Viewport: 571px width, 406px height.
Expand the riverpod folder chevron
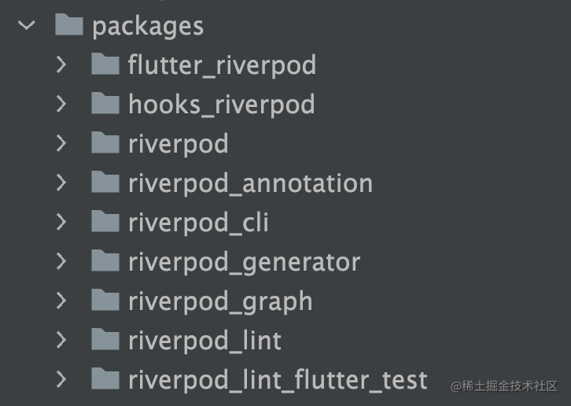61,143
